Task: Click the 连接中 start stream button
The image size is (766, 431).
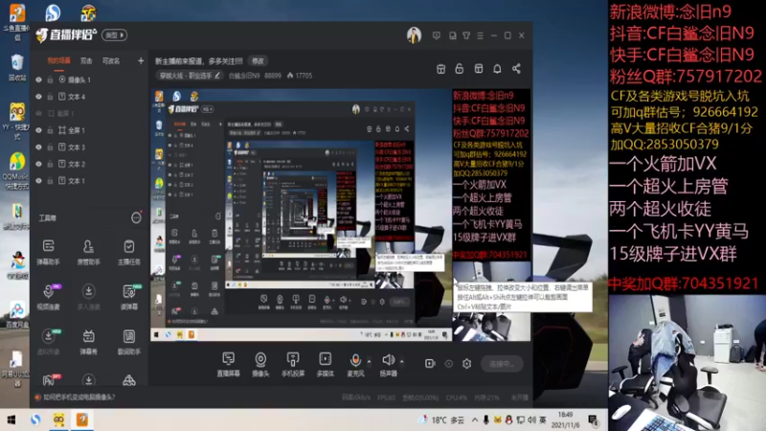Action: (x=501, y=364)
